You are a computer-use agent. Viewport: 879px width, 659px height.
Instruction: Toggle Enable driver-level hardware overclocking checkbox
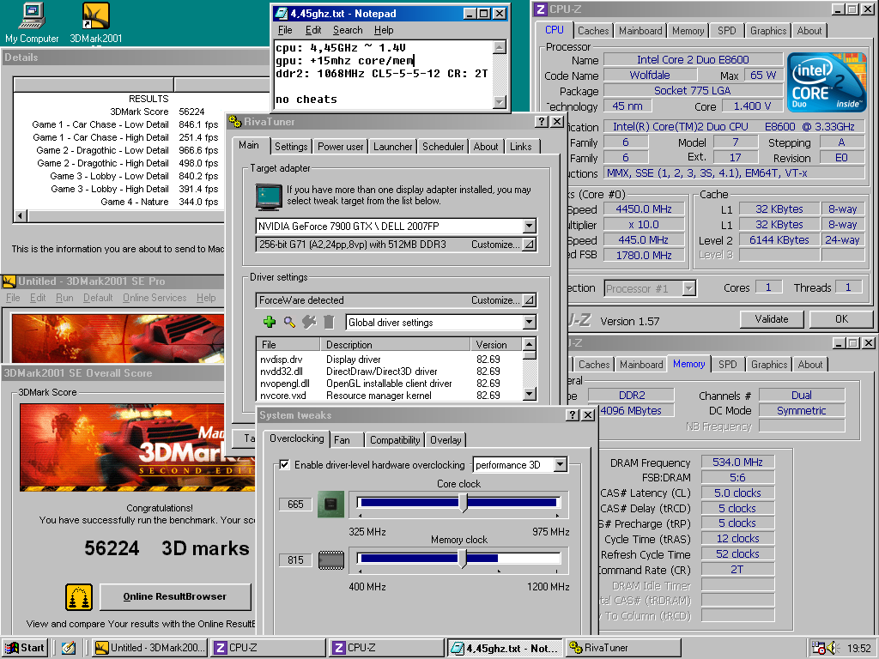pos(285,464)
